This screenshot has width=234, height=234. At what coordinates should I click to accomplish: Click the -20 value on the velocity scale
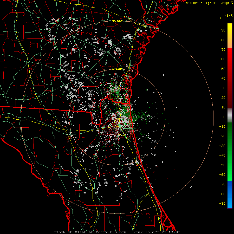point(222,136)
